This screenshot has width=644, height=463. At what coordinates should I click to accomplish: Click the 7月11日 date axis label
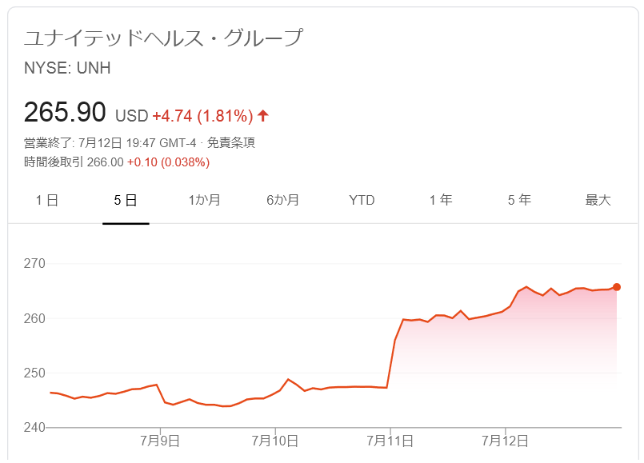click(x=390, y=441)
